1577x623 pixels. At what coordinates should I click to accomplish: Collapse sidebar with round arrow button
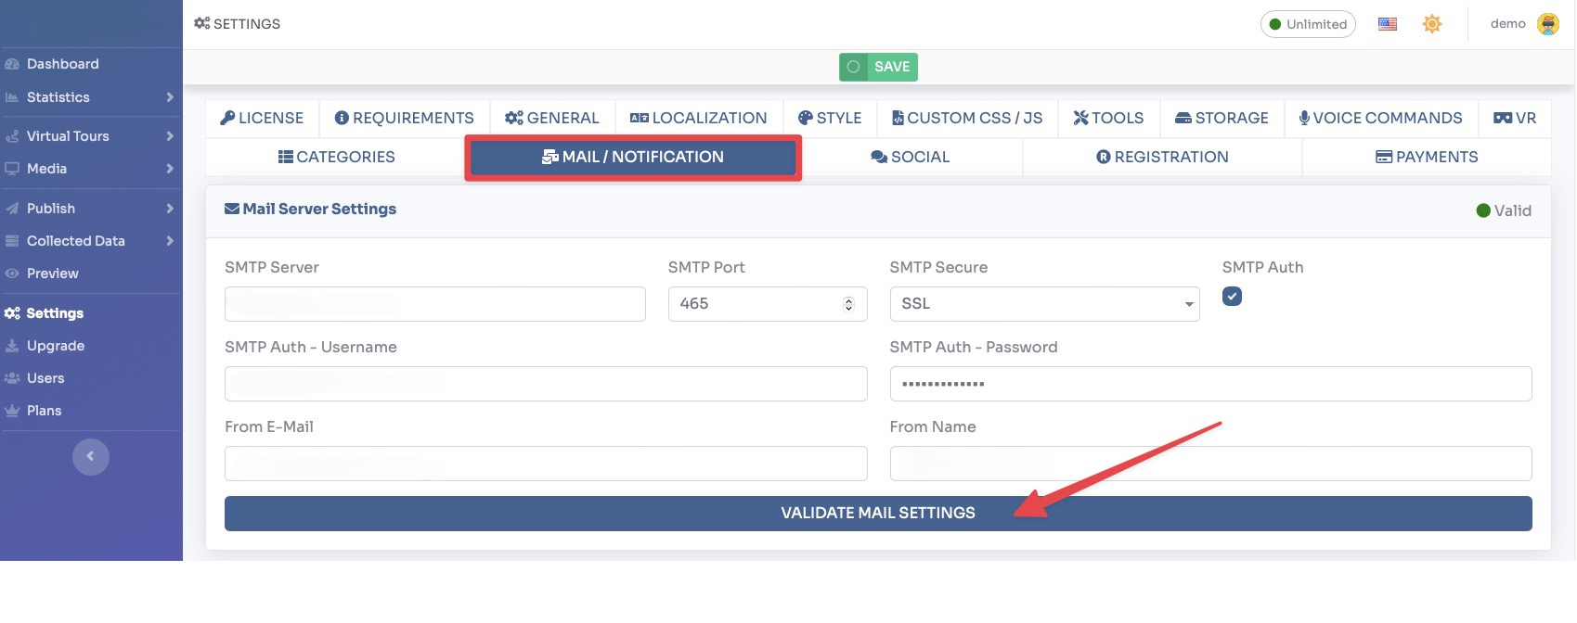coord(91,456)
